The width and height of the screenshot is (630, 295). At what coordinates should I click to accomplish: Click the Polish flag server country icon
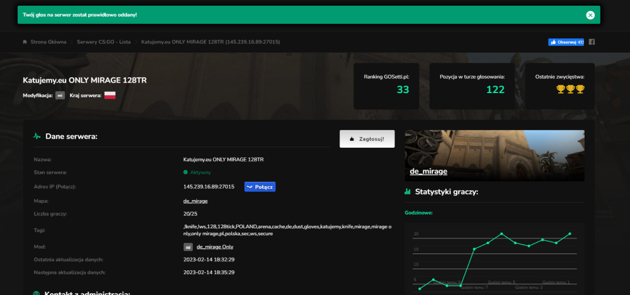(110, 96)
